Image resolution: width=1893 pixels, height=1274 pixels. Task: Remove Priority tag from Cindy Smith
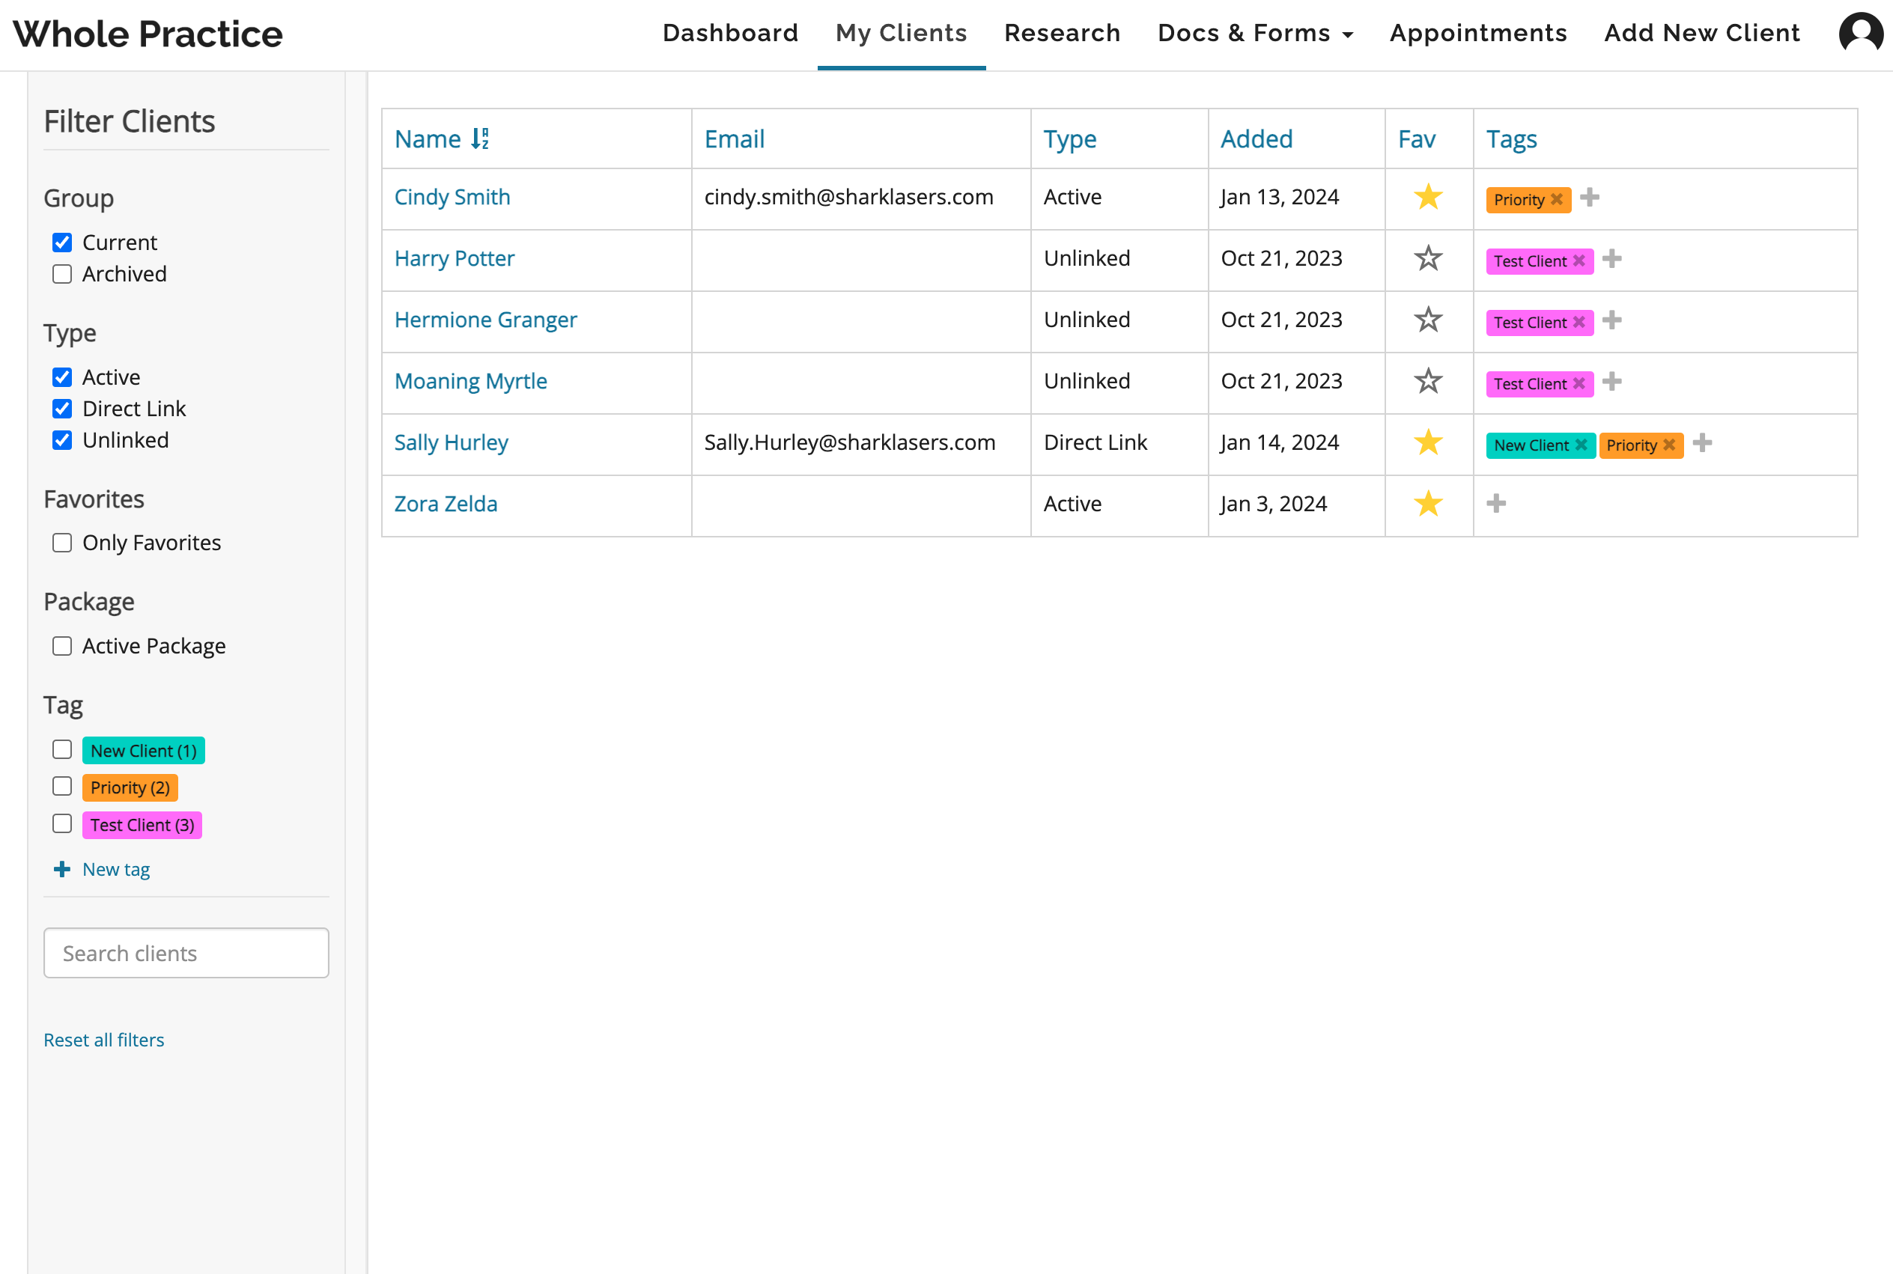(x=1556, y=199)
